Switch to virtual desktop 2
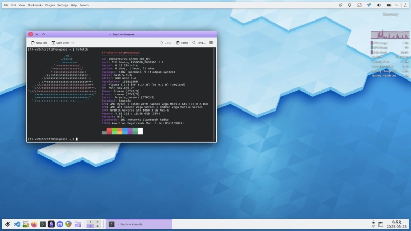This screenshot has height=231, width=411. pyautogui.click(x=97, y=222)
